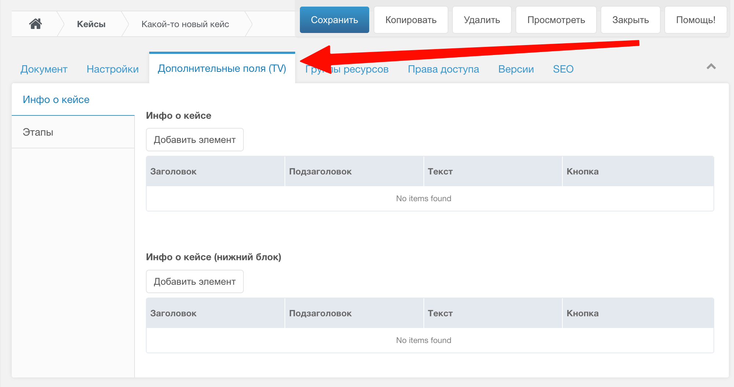This screenshot has height=387, width=734.
Task: Add element to нижний блок table
Action: (195, 281)
